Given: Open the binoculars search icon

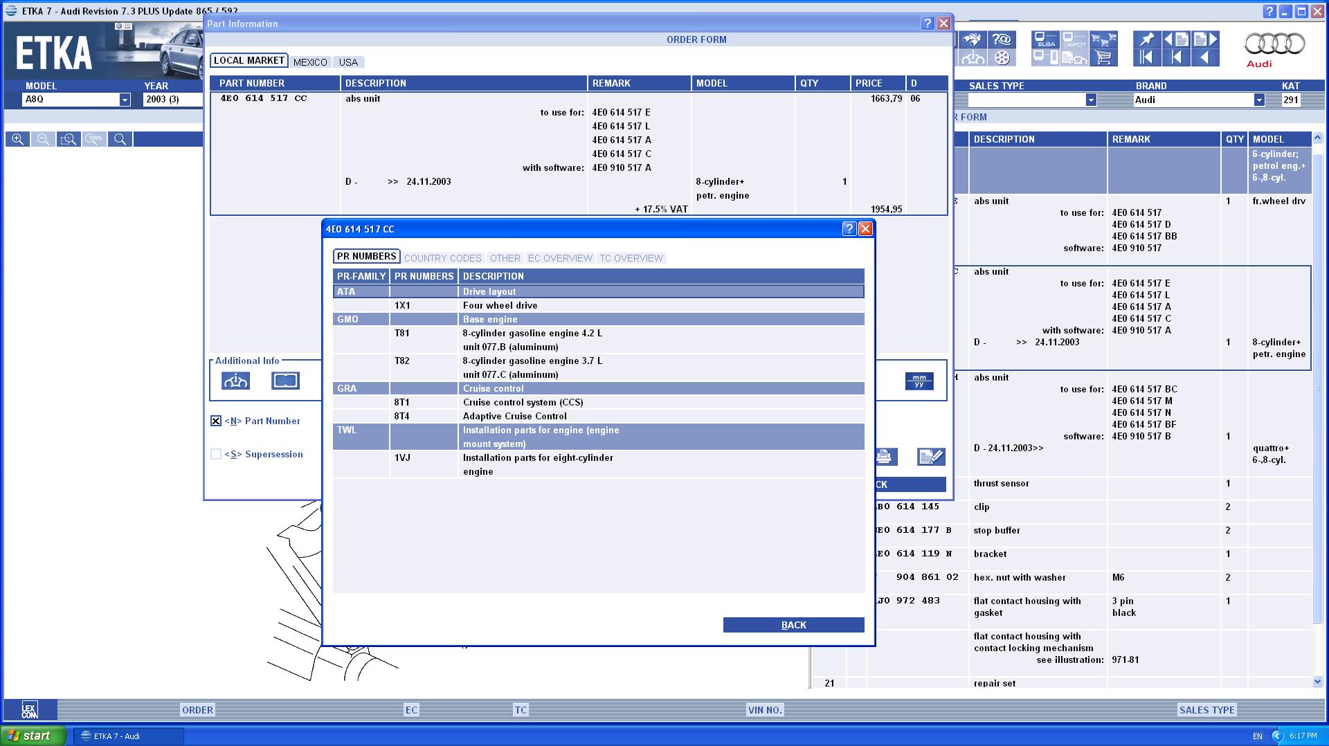Looking at the screenshot, I should [x=973, y=39].
